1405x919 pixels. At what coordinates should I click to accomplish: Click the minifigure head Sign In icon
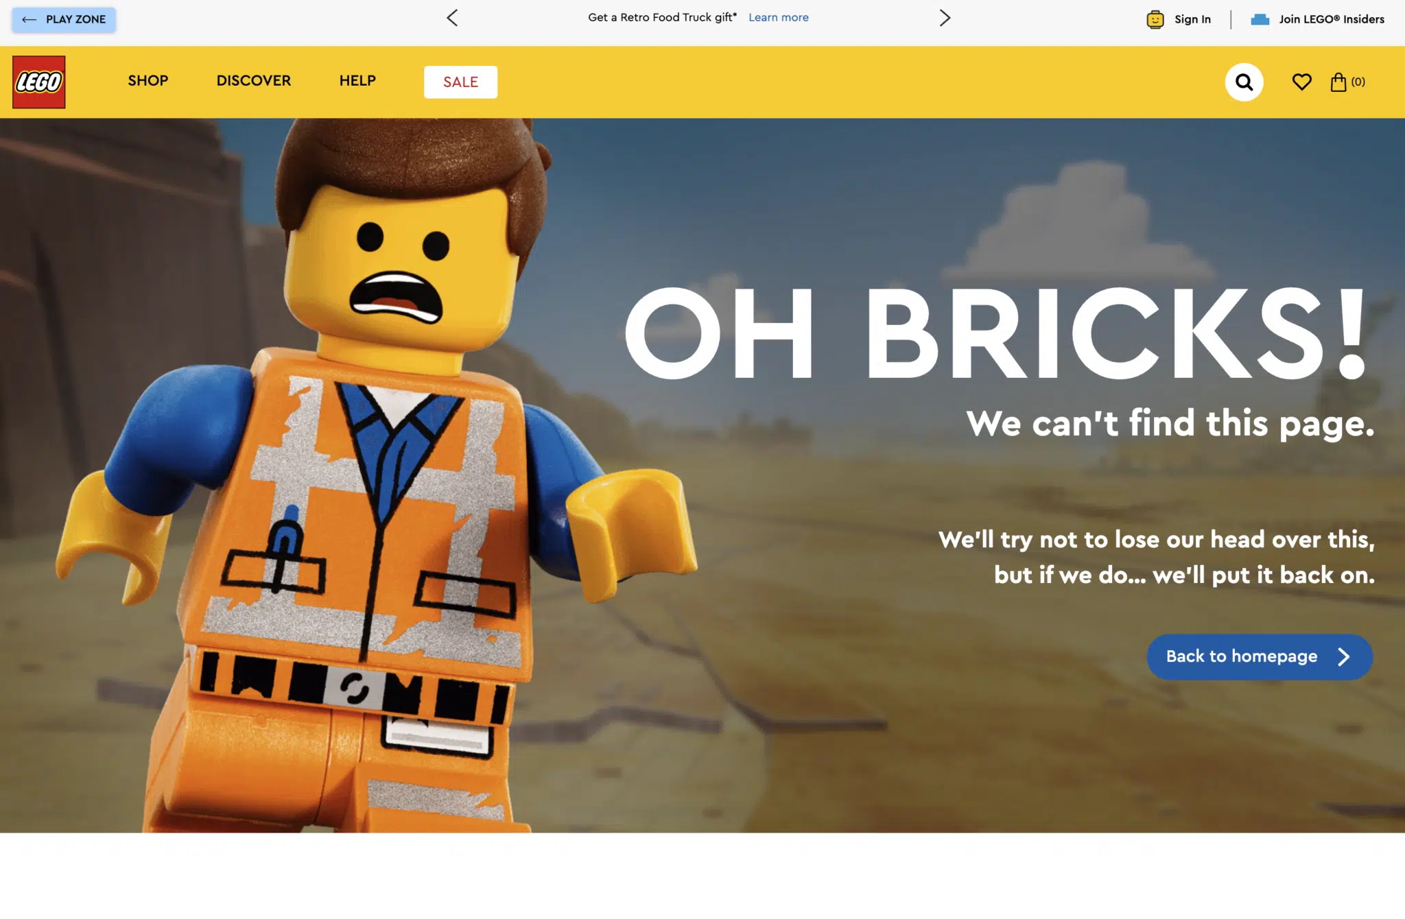pos(1155,19)
